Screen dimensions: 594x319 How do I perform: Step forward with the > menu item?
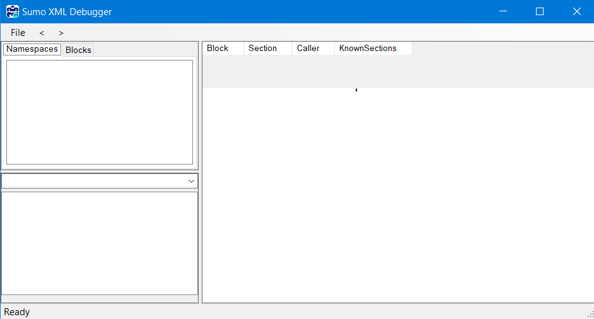tap(61, 33)
